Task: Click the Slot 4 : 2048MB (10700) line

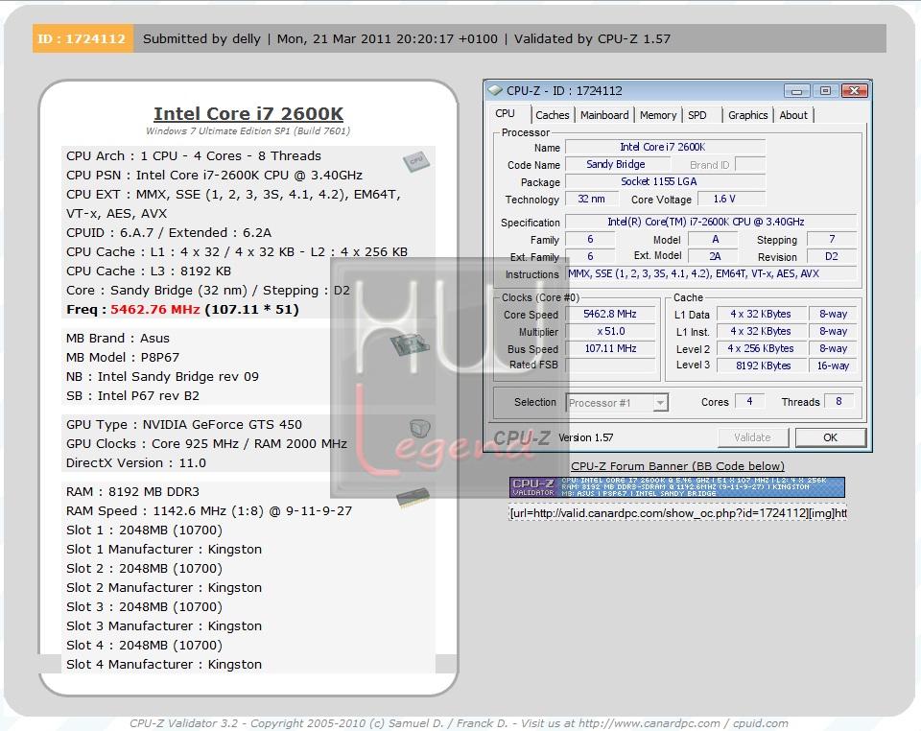Action: coord(145,645)
